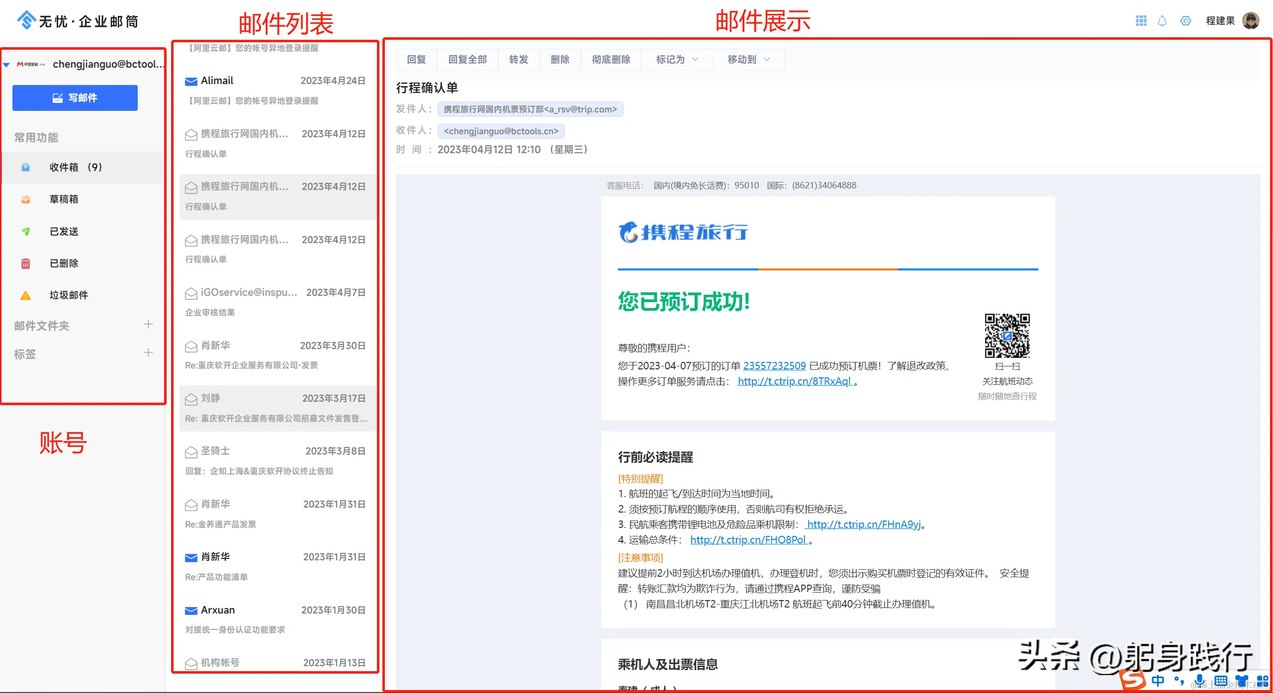Viewport: 1273px width, 693px height.
Task: Open the Sent folder 已发送
Action: [64, 232]
